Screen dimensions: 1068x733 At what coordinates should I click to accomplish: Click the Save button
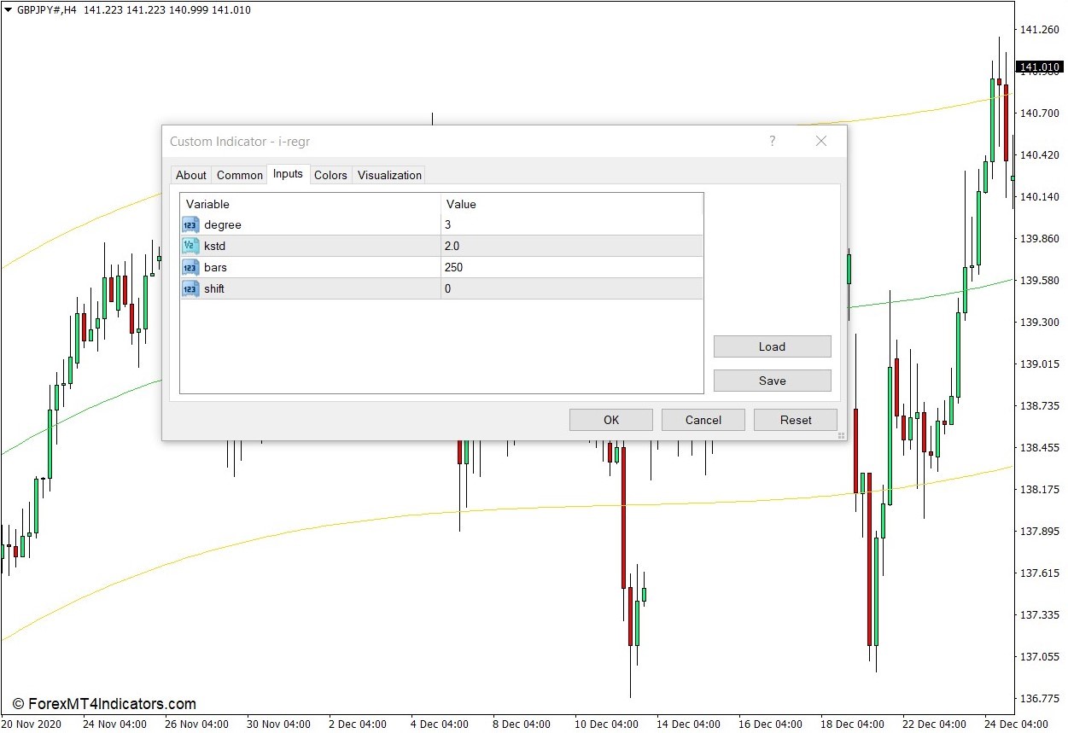773,381
